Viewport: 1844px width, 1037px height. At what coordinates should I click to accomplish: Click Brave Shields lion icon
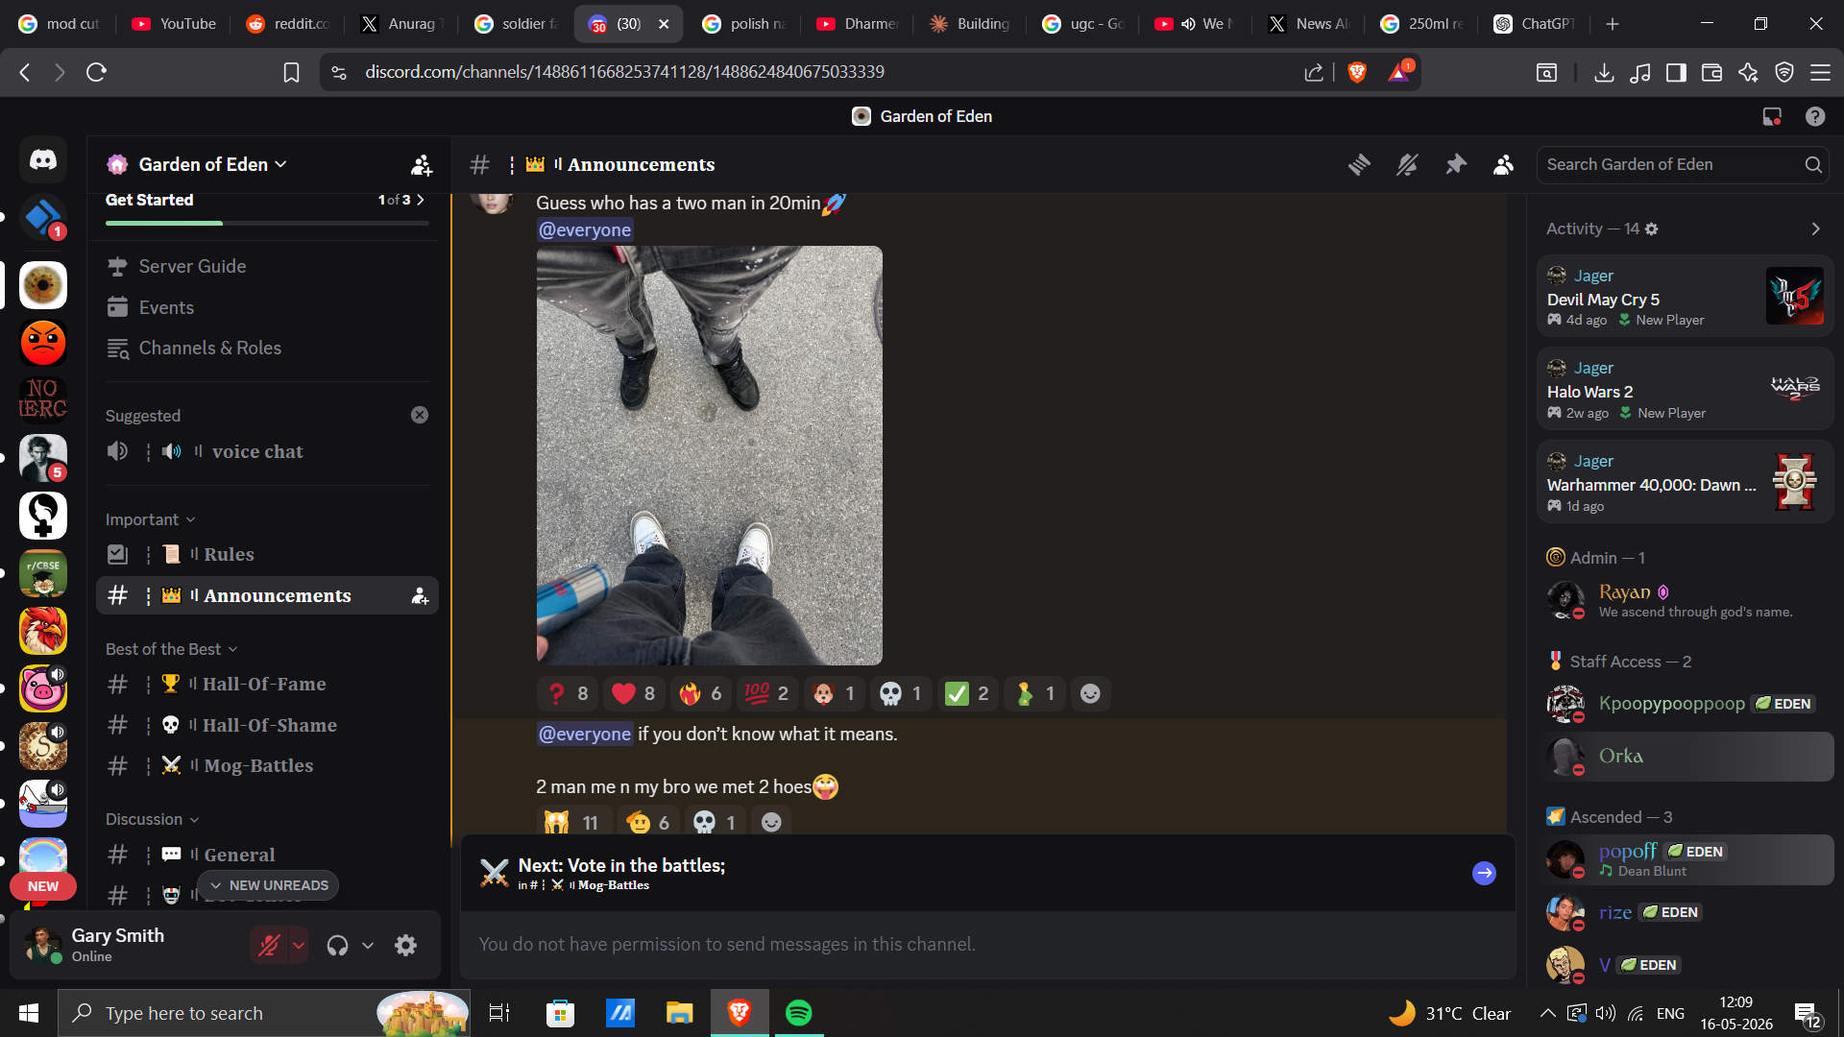(1357, 72)
